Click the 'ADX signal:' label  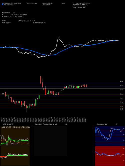(x=6, y=23)
